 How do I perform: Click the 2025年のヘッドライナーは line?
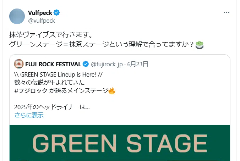(52, 107)
